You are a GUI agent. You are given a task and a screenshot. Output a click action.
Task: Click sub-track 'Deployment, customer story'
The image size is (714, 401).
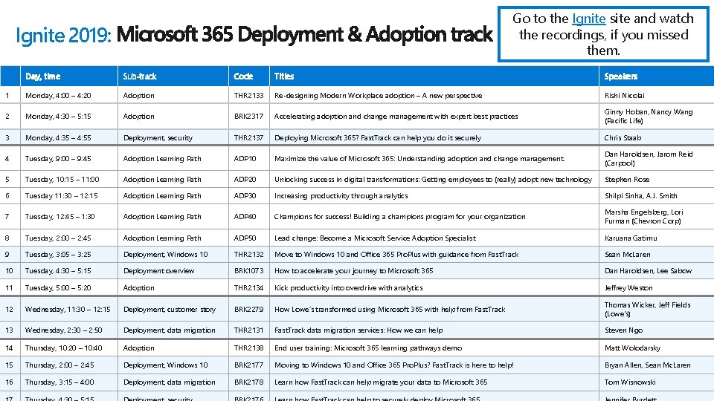coord(169,310)
